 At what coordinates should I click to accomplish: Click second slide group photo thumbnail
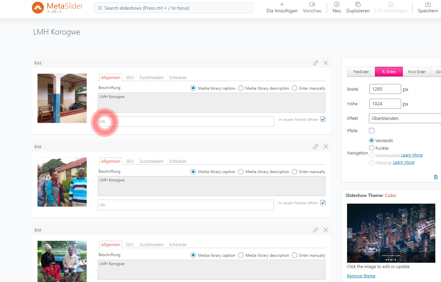click(62, 182)
